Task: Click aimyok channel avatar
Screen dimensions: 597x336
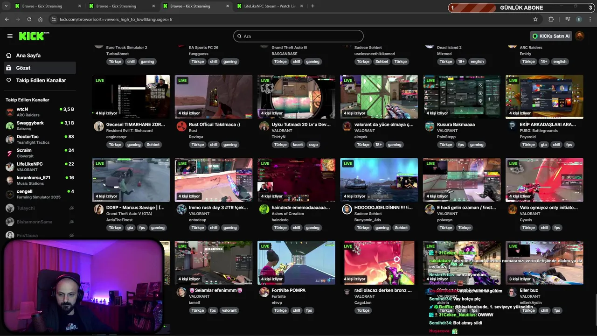Action: 347,126
